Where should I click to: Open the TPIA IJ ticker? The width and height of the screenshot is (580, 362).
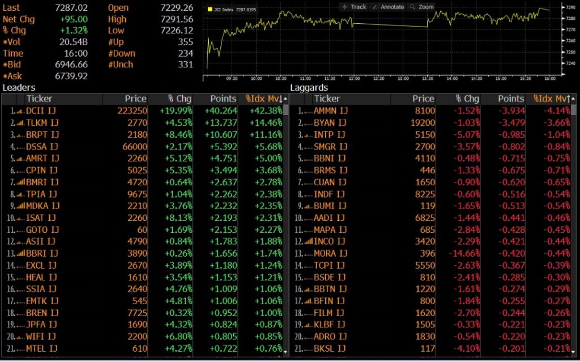pyautogui.click(x=41, y=194)
